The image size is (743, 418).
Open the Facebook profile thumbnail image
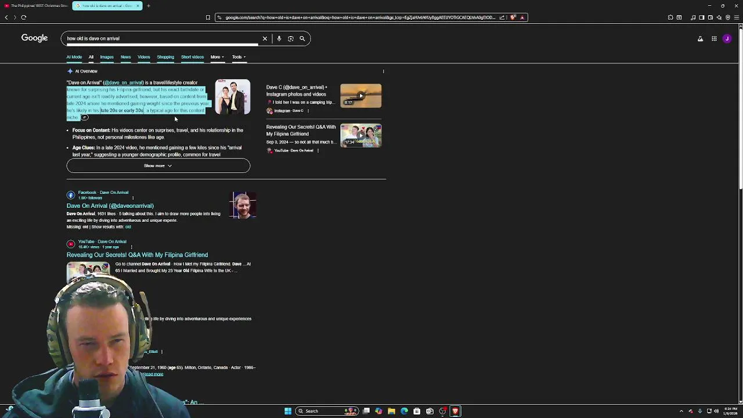point(243,206)
